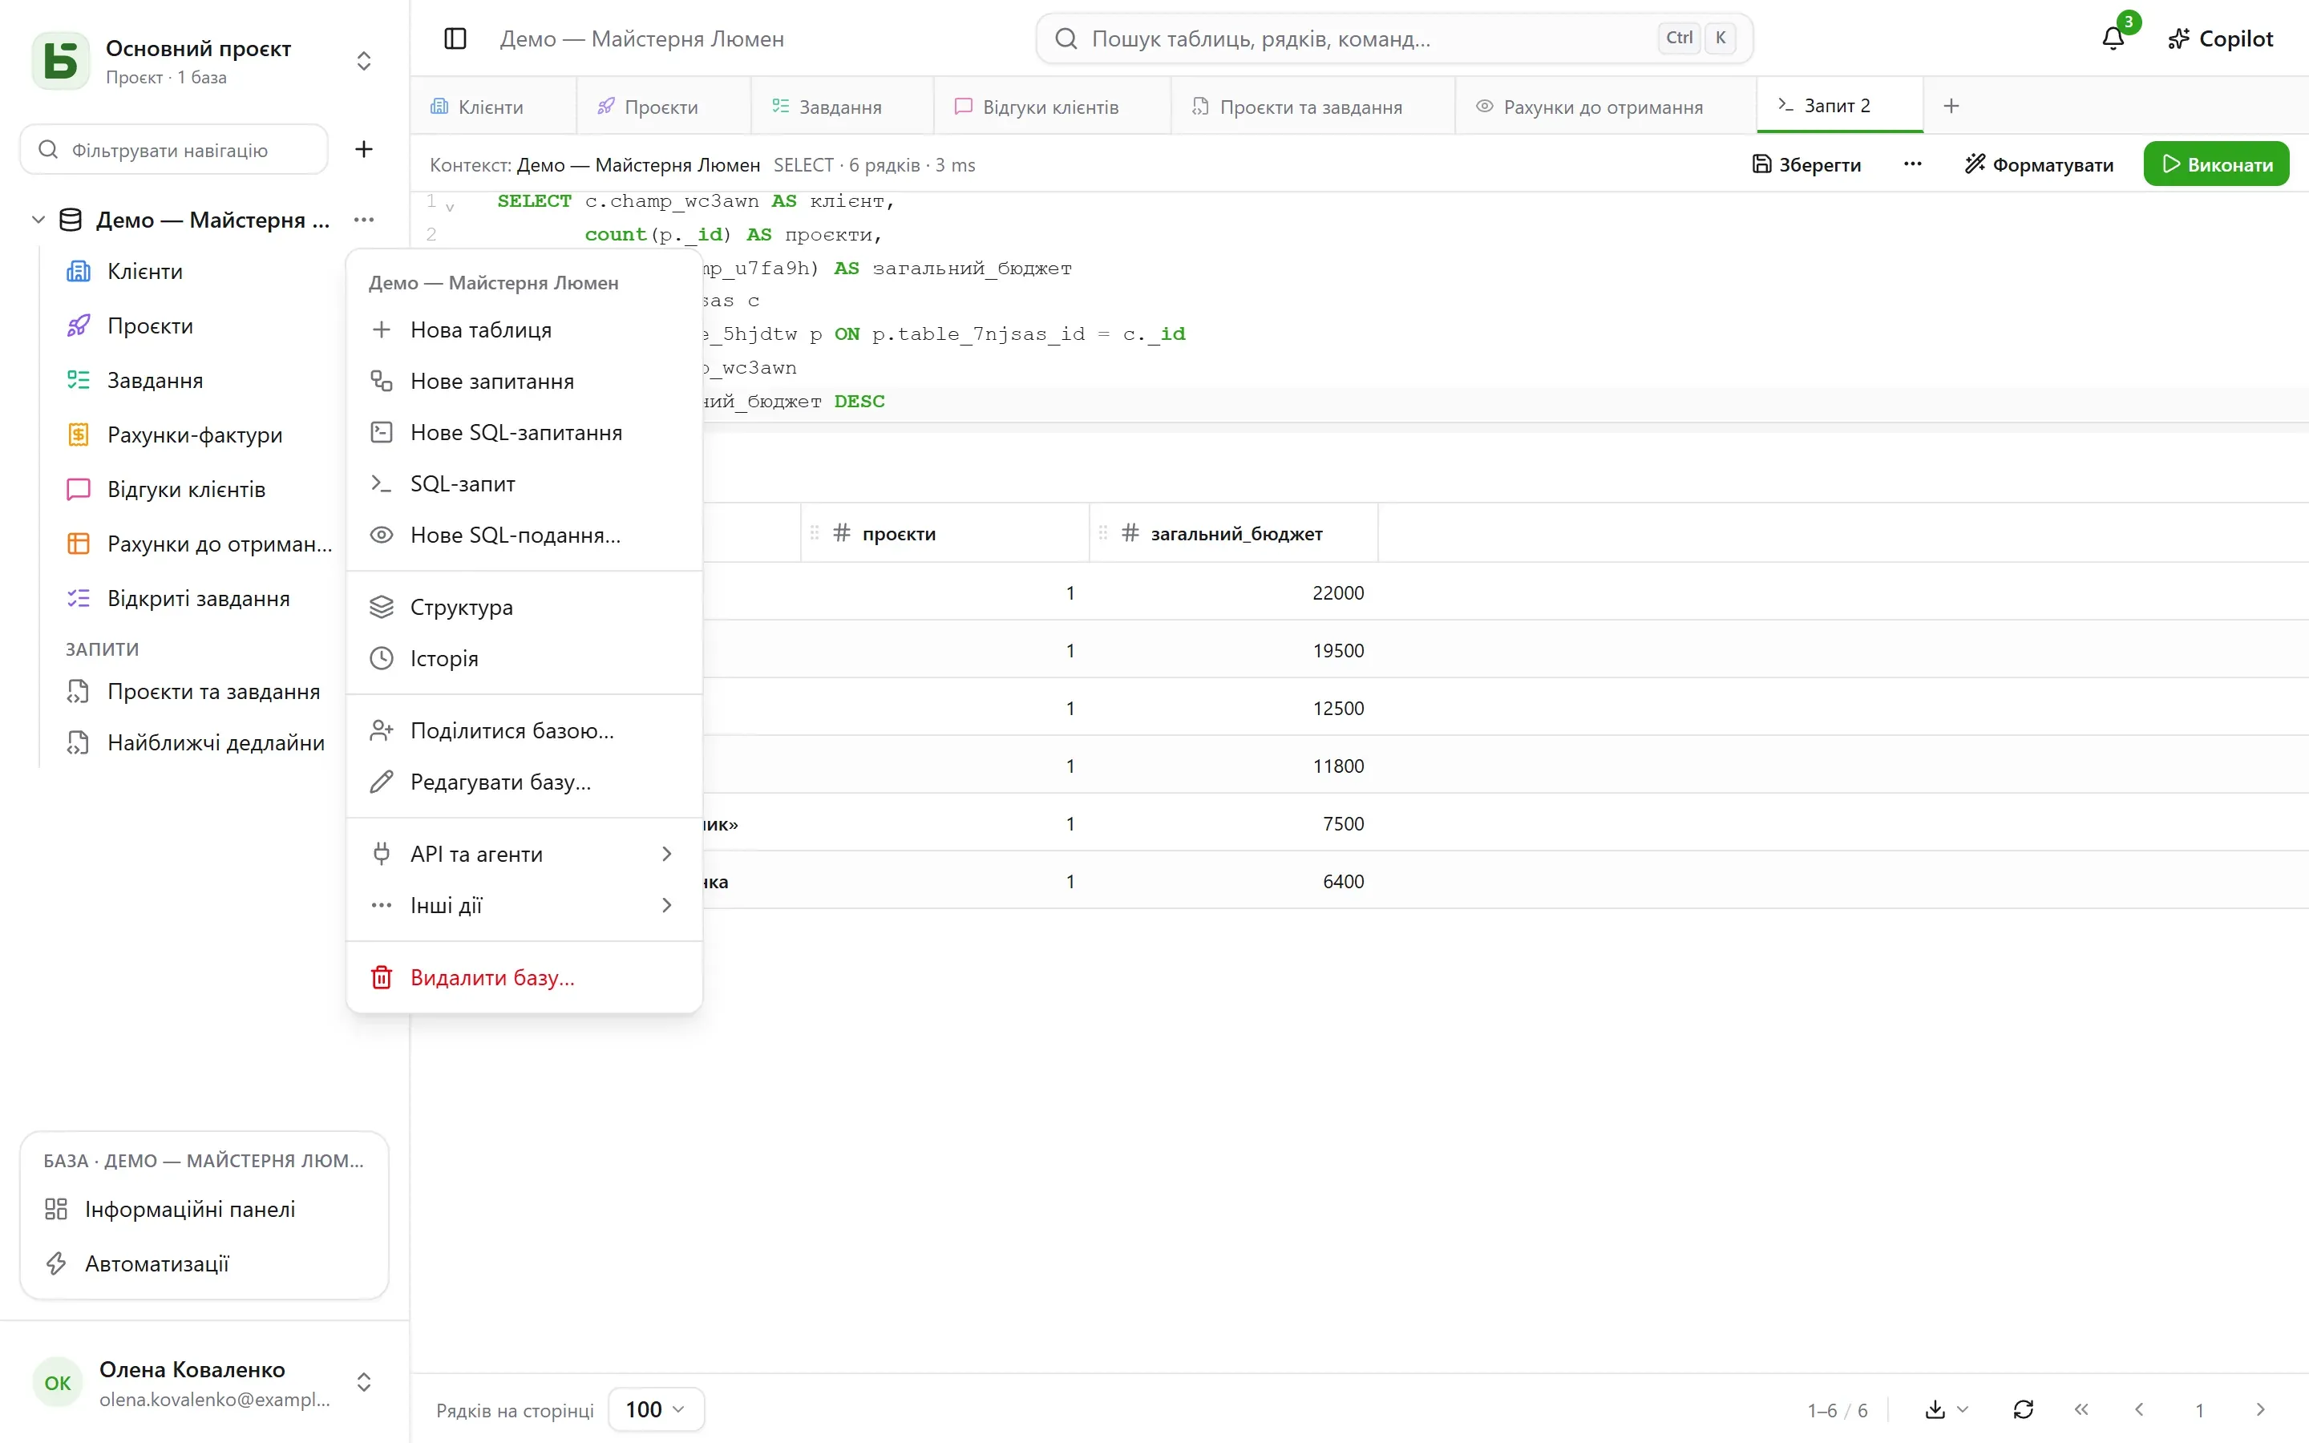
Task: Click the plus icon beside navigation filter
Action: 363,149
